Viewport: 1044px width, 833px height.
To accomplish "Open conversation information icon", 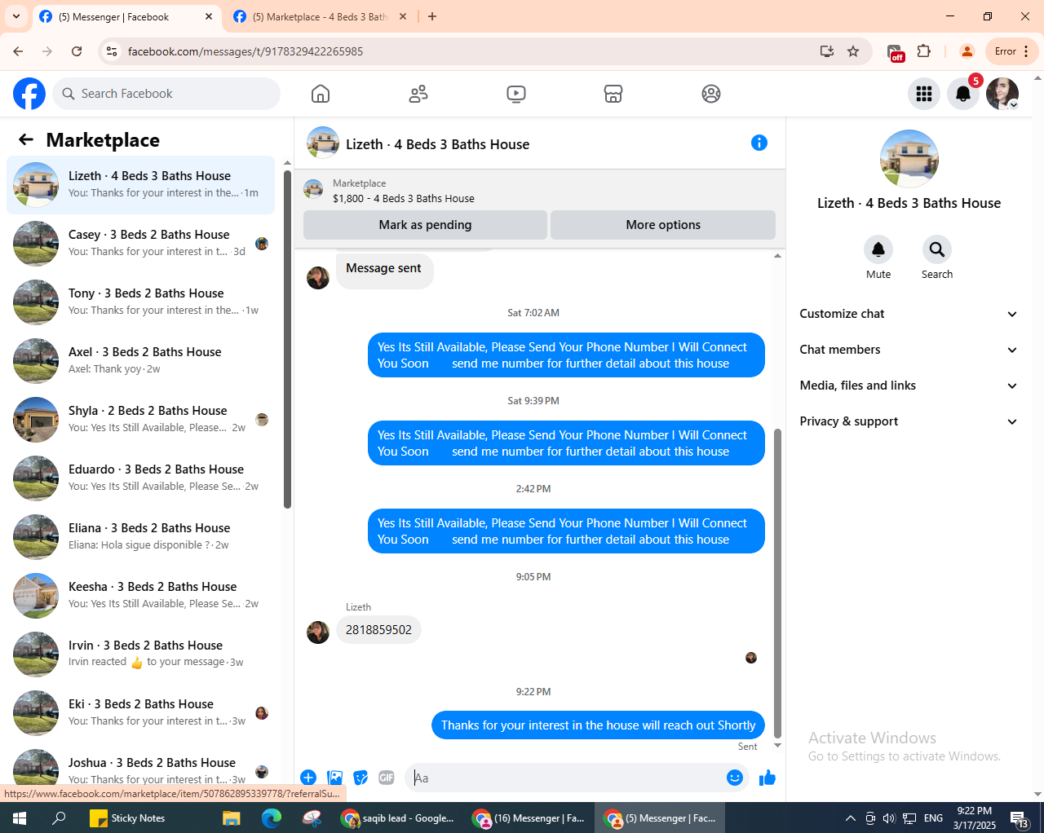I will [759, 143].
